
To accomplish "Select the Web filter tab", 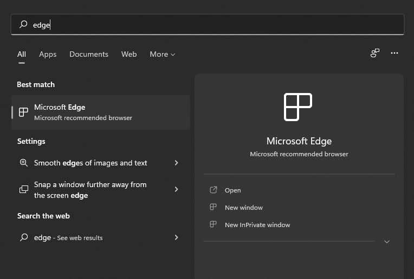I will click(x=129, y=54).
